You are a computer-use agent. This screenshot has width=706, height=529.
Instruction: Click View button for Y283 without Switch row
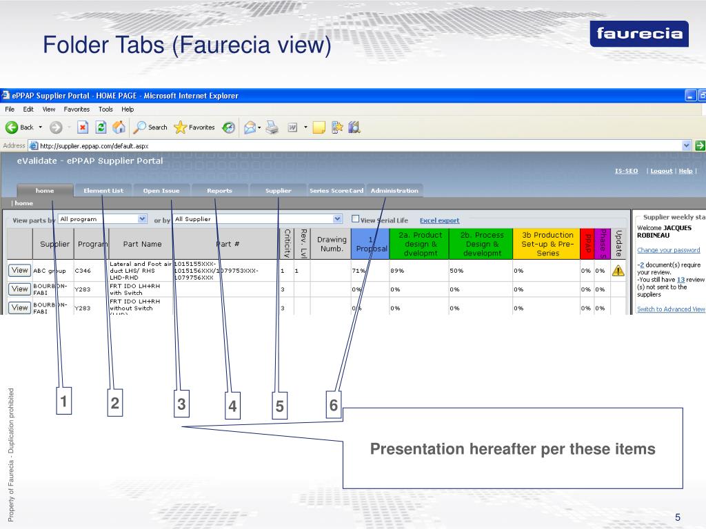pos(19,308)
